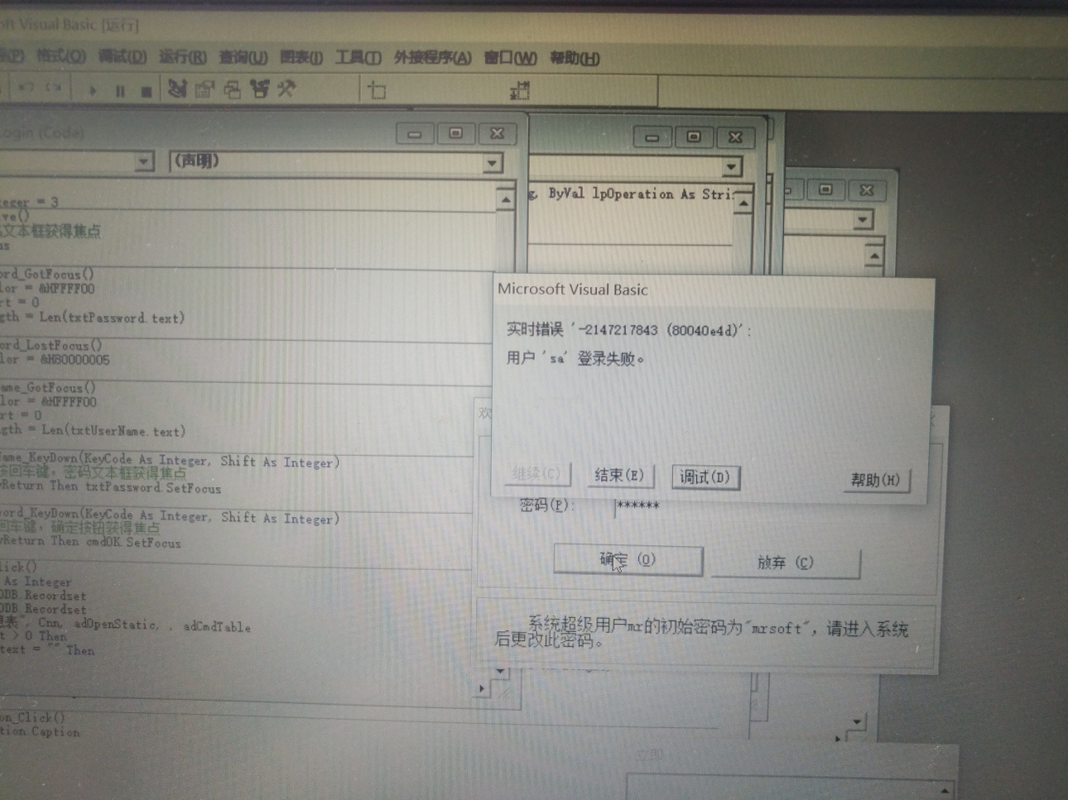The height and width of the screenshot is (800, 1068).
Task: Click code line 'Return Then cmdOK.SetFocus'
Action: point(91,542)
